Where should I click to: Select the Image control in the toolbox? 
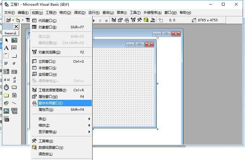click(x=6, y=111)
